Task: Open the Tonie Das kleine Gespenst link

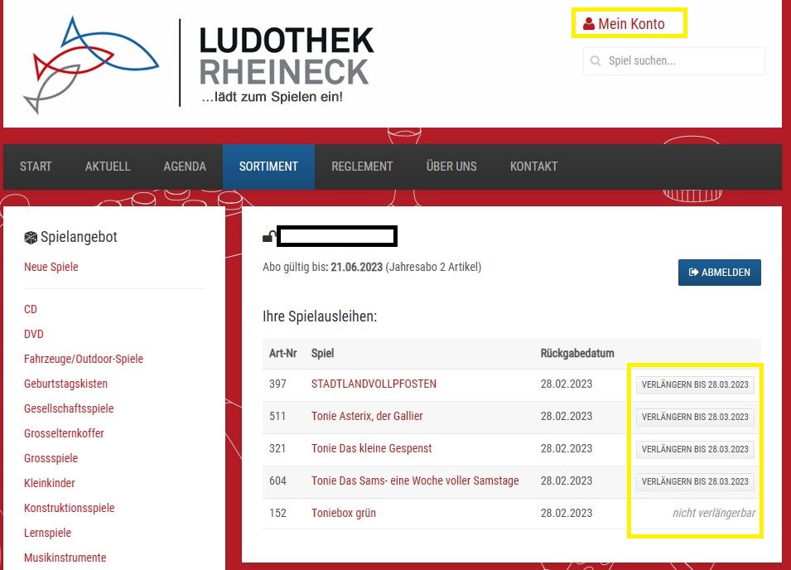Action: pos(371,448)
